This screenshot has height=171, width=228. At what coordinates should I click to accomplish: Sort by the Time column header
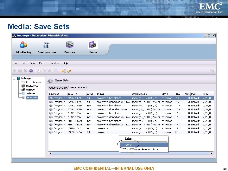pos(208,94)
